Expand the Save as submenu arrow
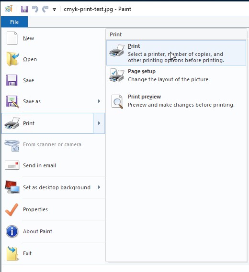Screen dimensions: 249x272 pyautogui.click(x=99, y=101)
